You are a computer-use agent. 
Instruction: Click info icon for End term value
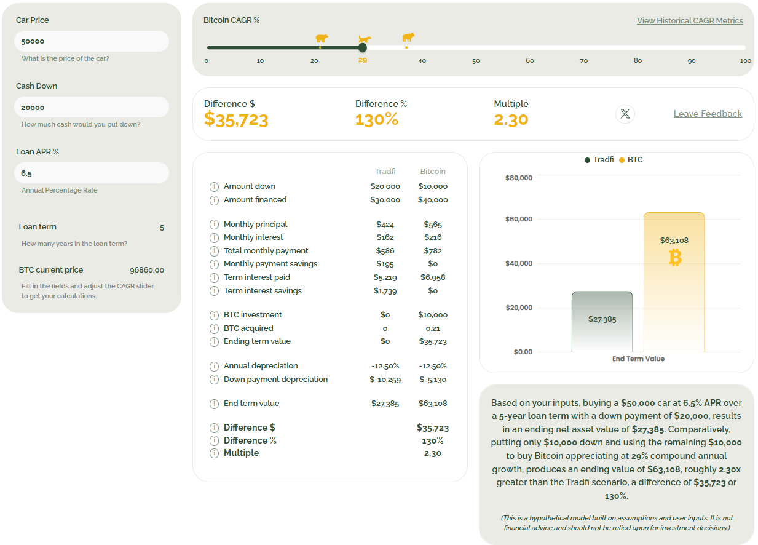point(214,404)
